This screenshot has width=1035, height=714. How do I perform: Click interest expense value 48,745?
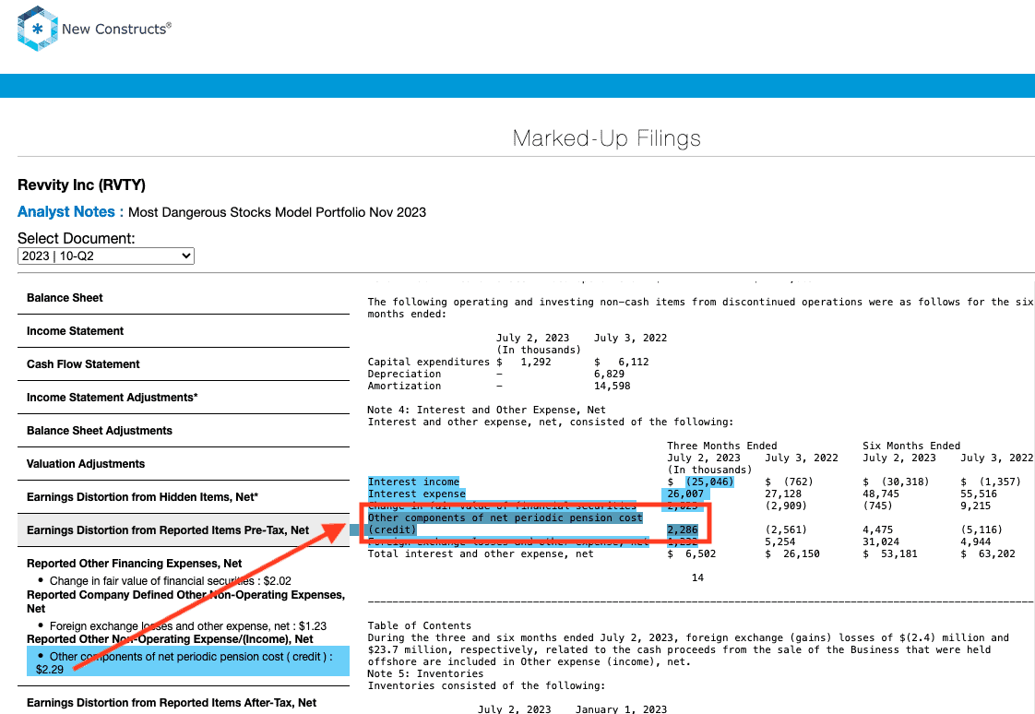881,494
